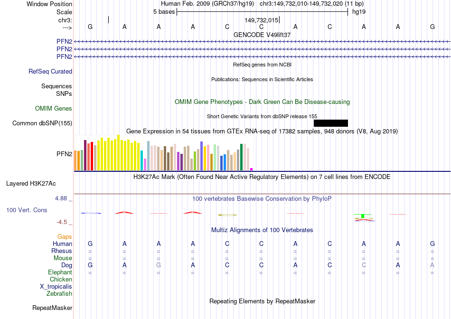Screen dimensions: 451x319
Task: Click the chr3:149,732,010-149,732,020 (11 bp) header
Action: 311,4
